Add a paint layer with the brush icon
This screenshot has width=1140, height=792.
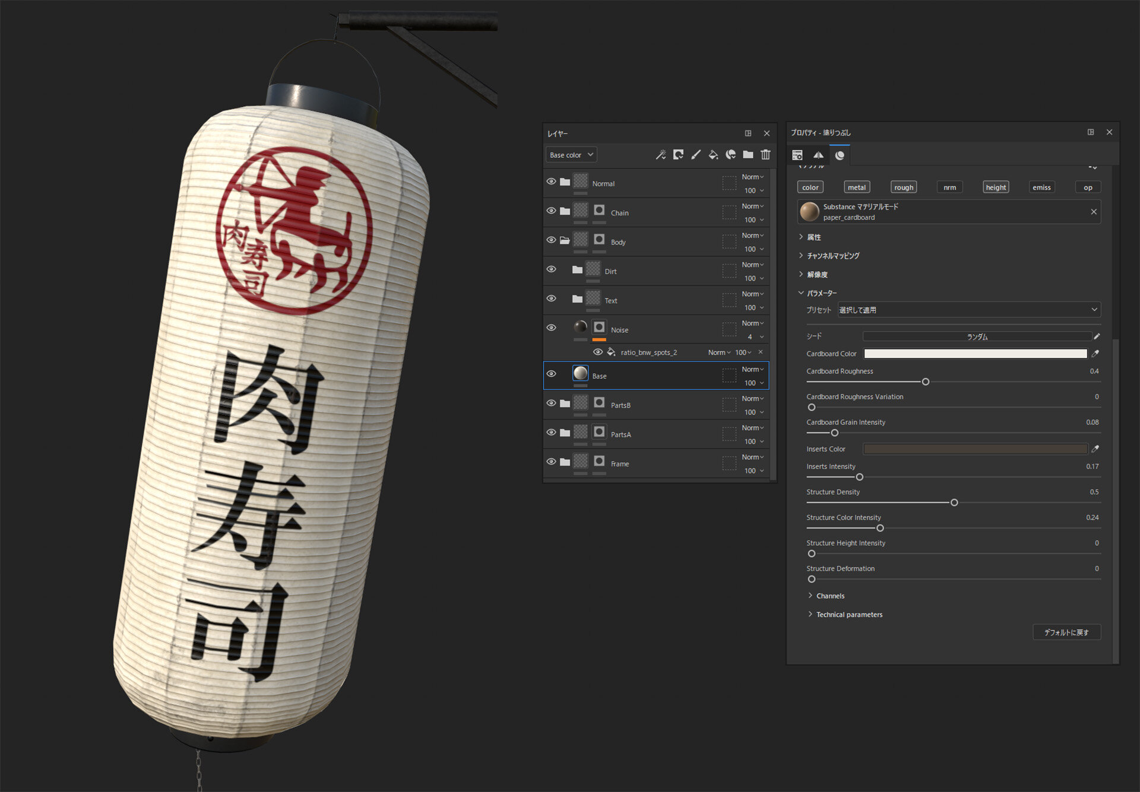696,155
